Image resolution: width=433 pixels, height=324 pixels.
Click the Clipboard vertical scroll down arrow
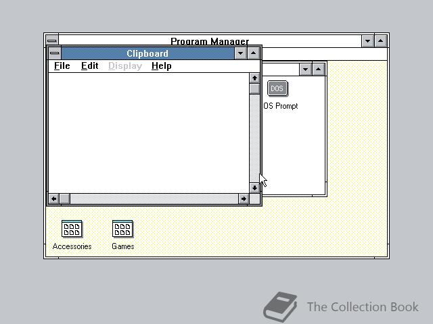[254, 188]
